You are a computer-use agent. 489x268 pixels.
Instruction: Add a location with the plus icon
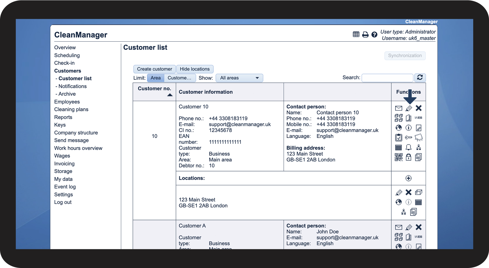pos(408,178)
